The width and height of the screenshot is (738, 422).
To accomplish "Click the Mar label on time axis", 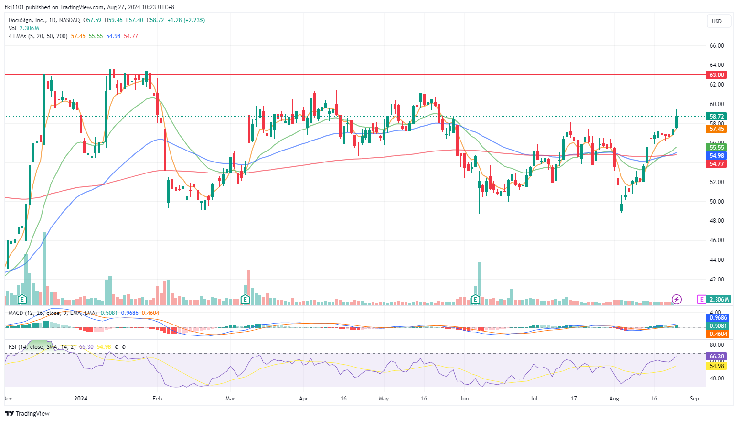I will coord(230,399).
